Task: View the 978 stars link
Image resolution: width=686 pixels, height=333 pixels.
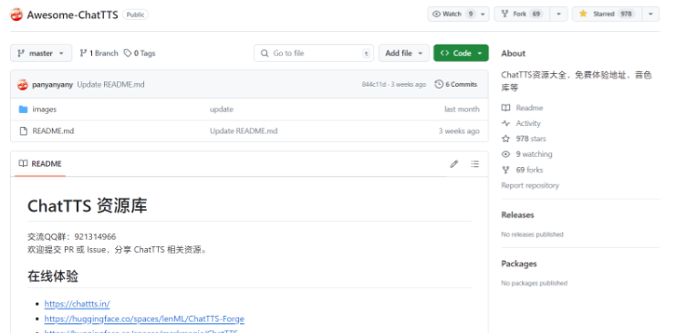Action: (524, 139)
